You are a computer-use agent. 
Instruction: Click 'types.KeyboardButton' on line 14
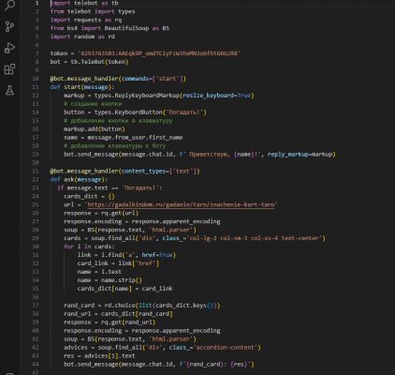point(128,112)
